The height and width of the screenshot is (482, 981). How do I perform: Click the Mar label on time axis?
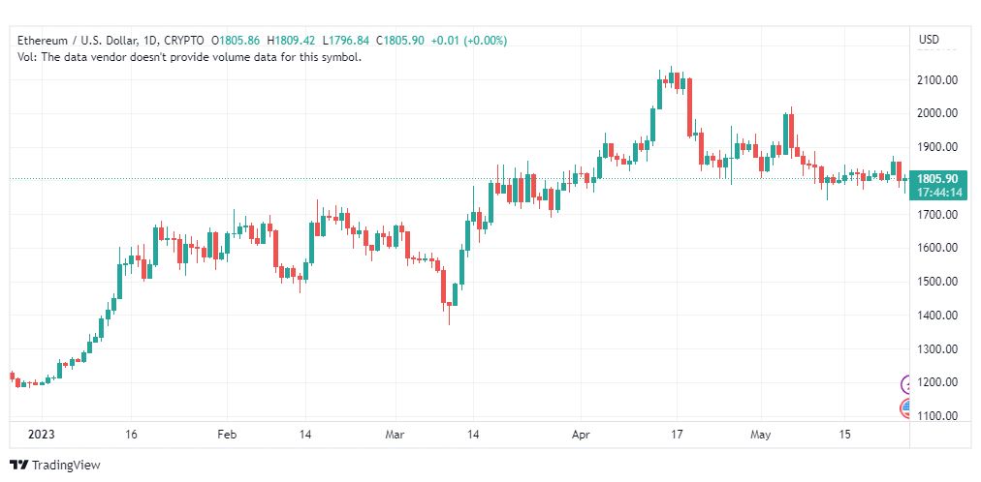(x=396, y=435)
